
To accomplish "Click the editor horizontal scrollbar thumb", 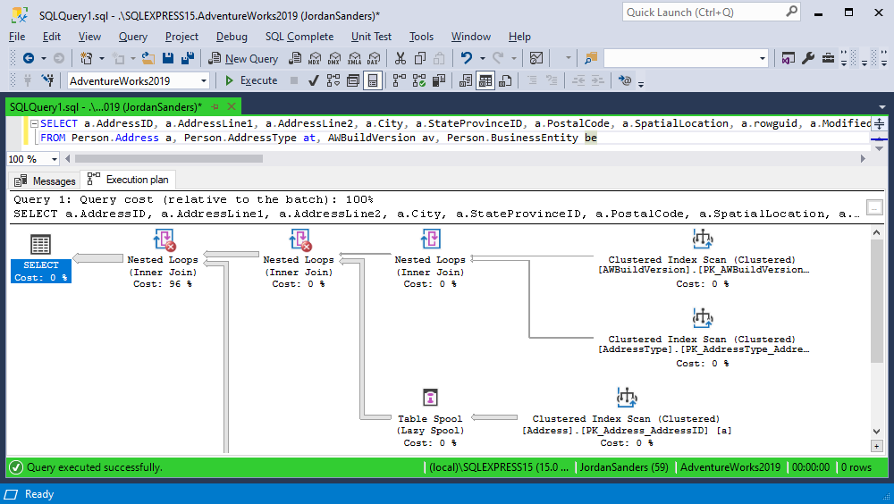I will (x=169, y=158).
